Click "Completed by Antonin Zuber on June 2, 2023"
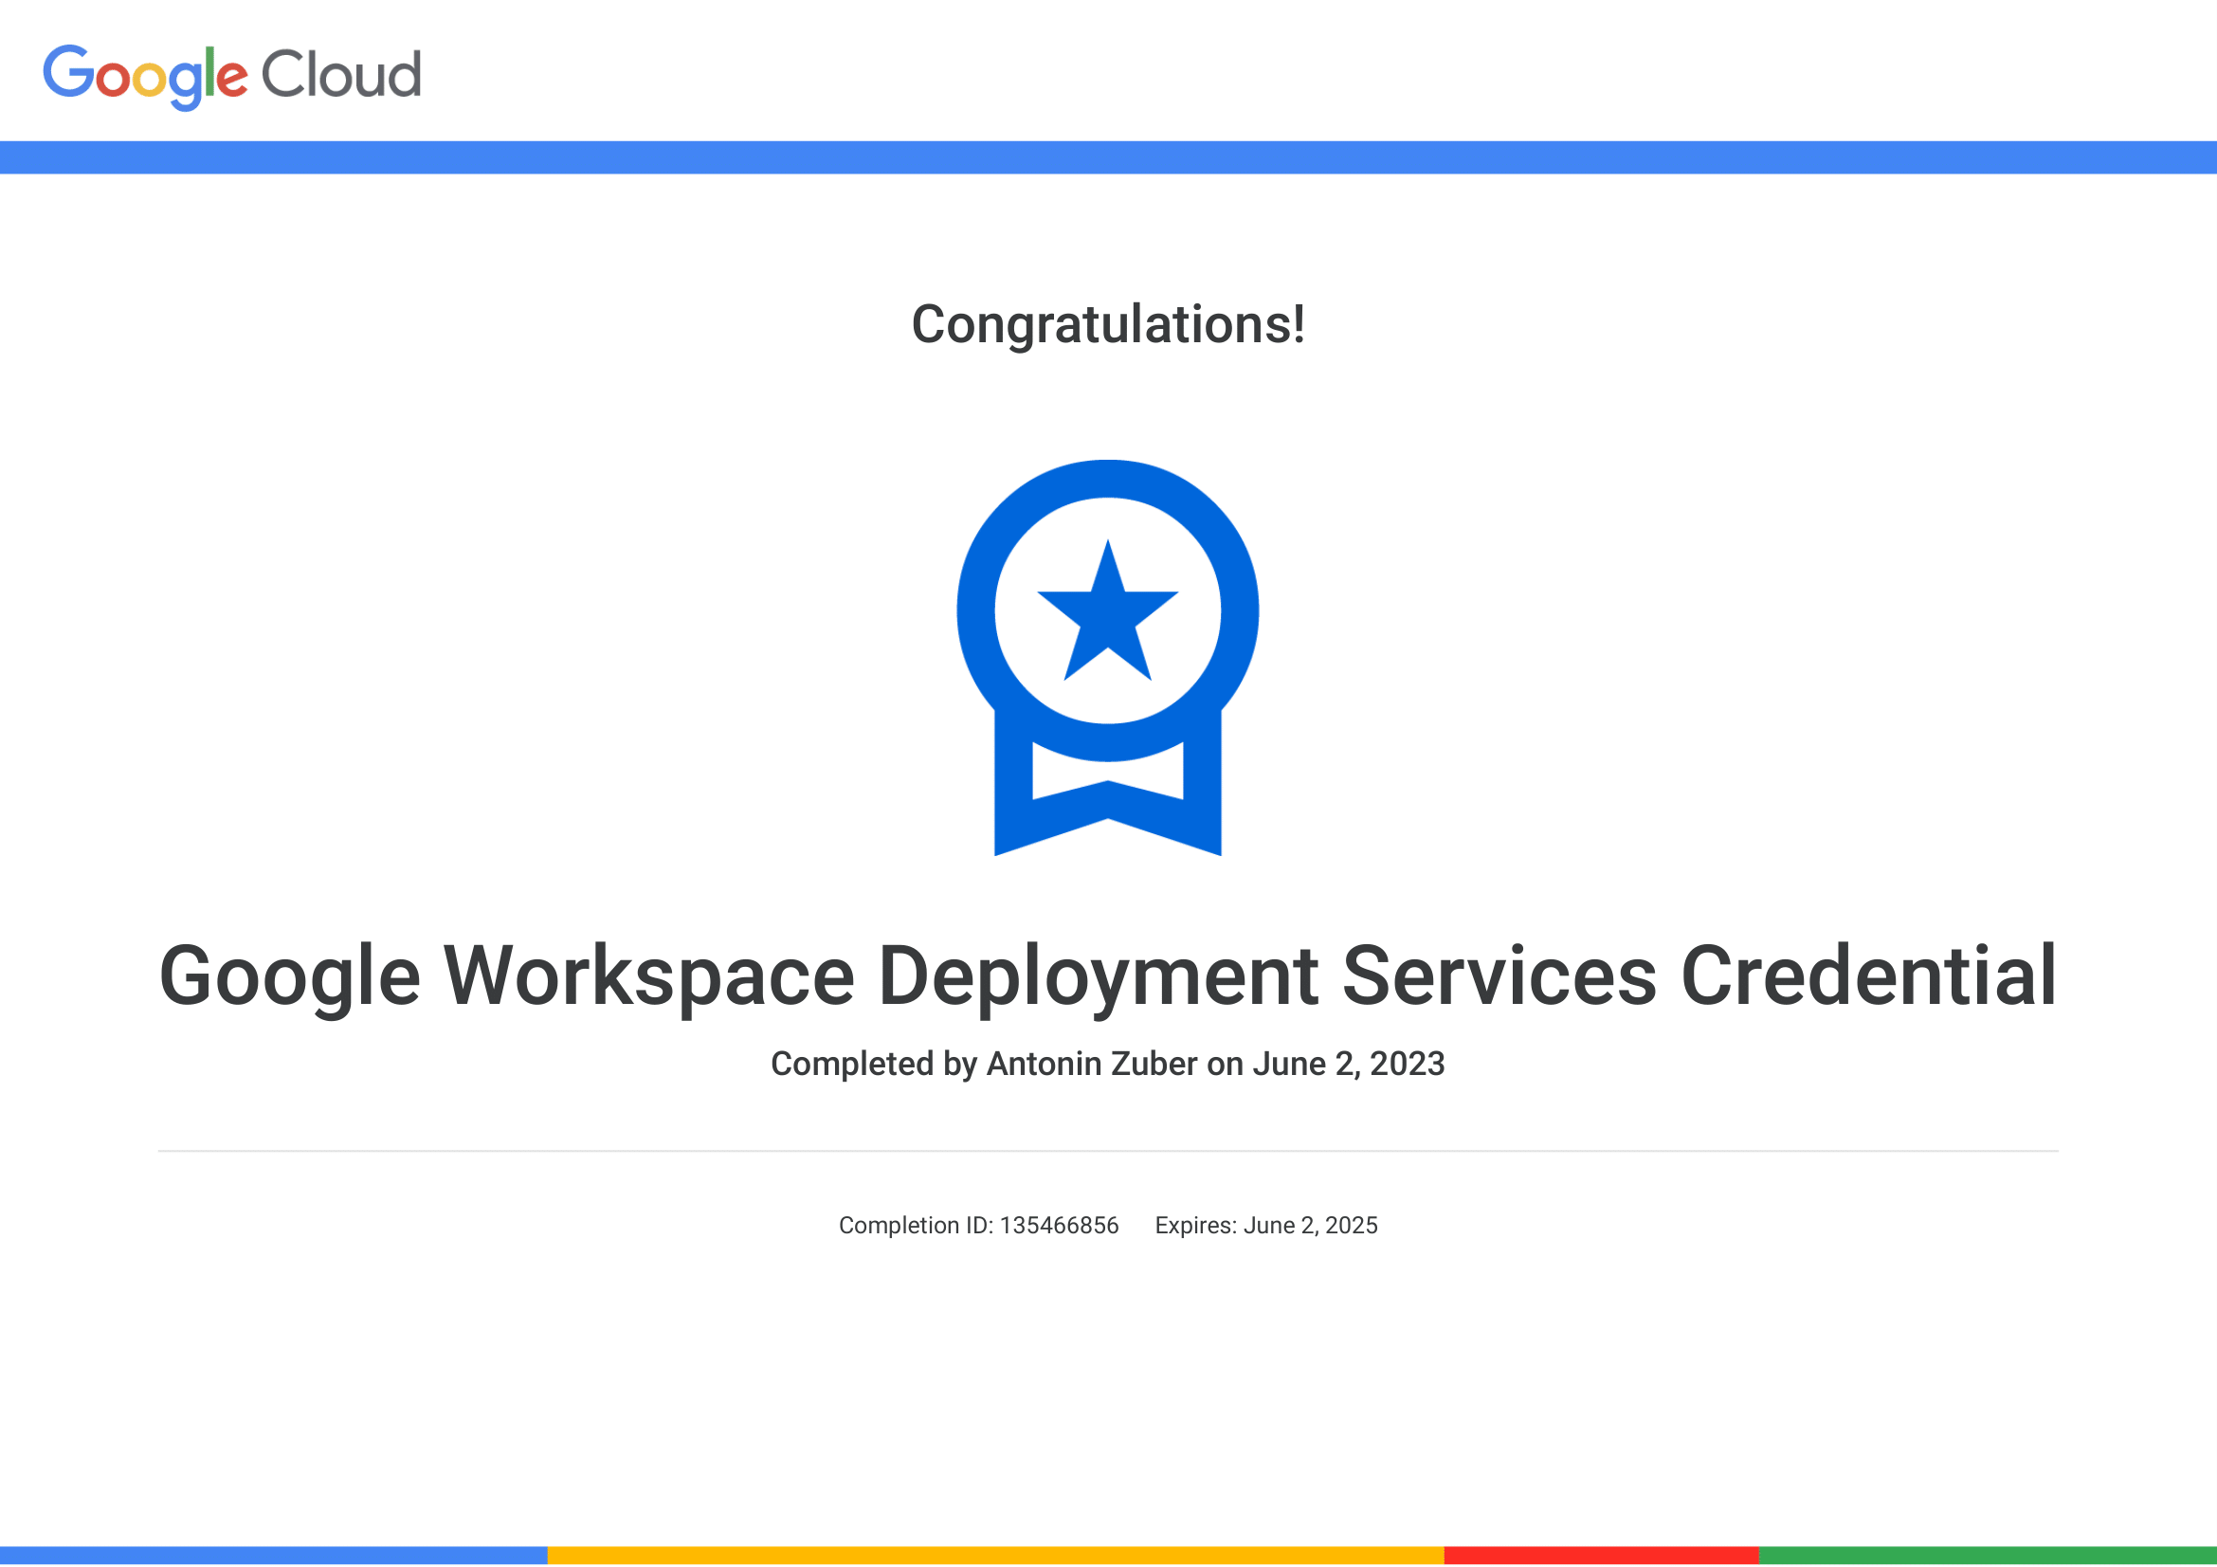This screenshot has width=2217, height=1567. click(x=1107, y=1064)
